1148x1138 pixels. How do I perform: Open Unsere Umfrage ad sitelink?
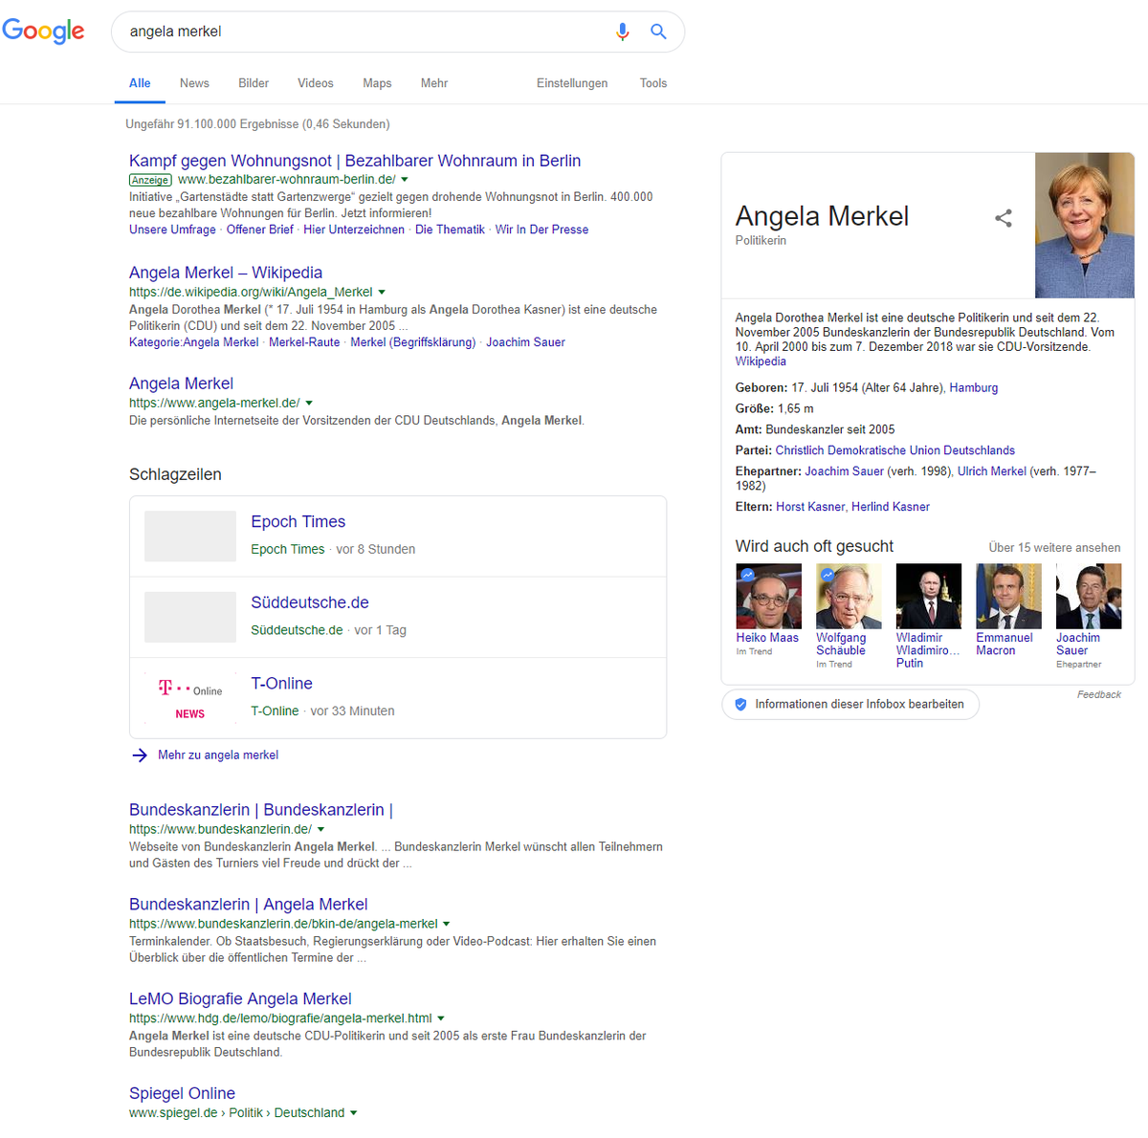point(172,230)
